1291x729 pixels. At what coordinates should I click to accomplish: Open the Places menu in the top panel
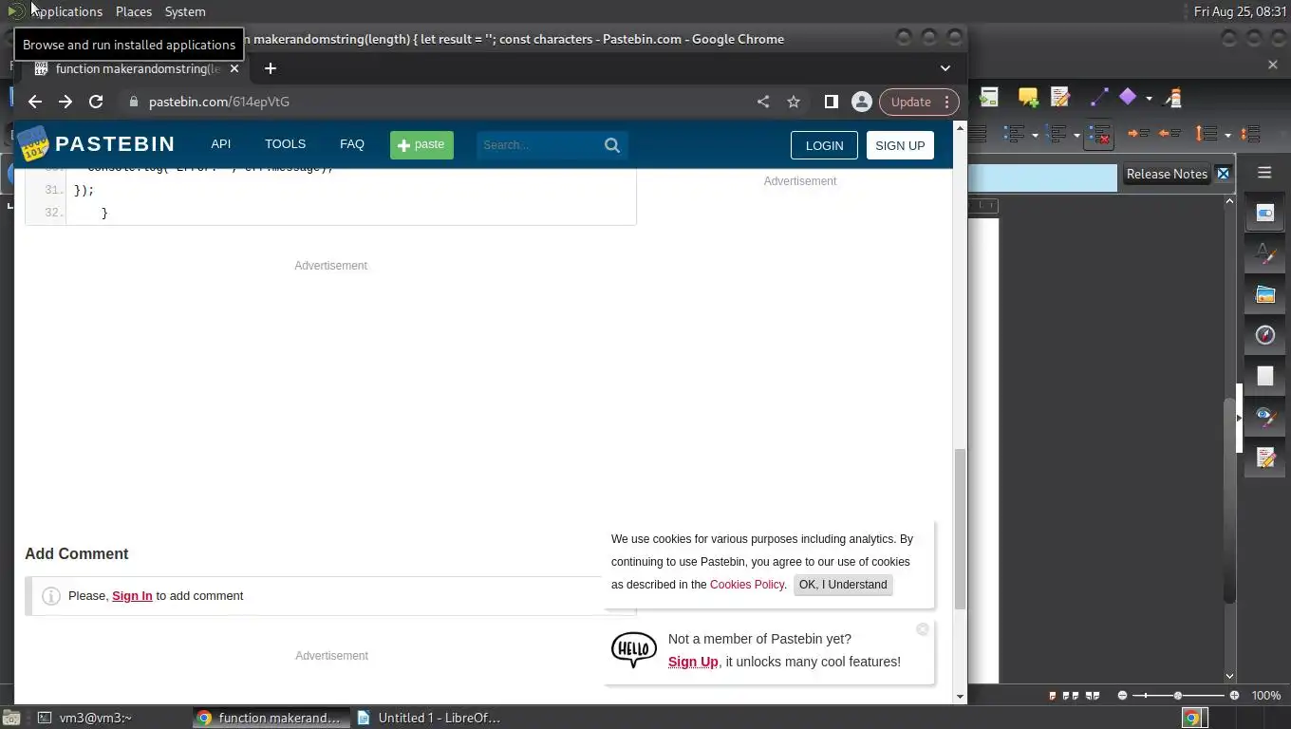point(134,11)
